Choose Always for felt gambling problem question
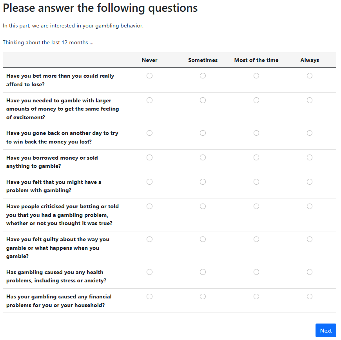Image resolution: width=341 pixels, height=340 pixels. tap(310, 182)
